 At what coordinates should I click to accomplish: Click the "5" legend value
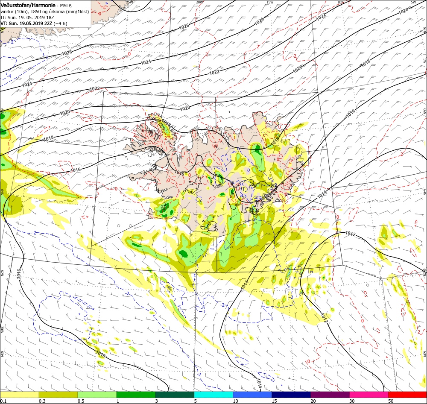point(196,401)
